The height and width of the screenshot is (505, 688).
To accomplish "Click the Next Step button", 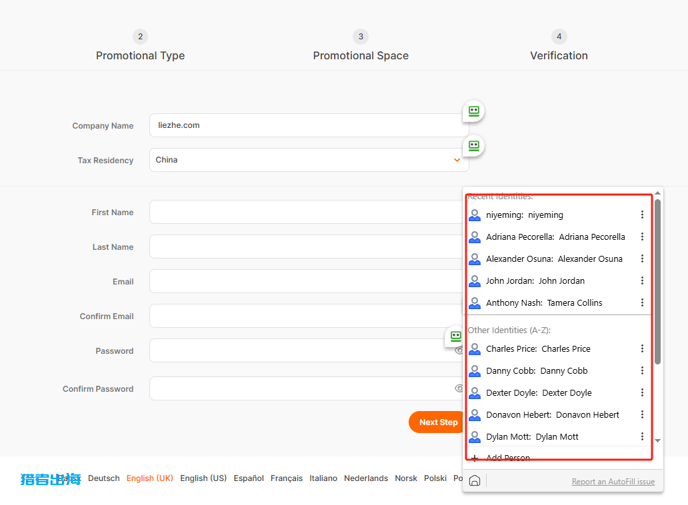I will pyautogui.click(x=437, y=422).
